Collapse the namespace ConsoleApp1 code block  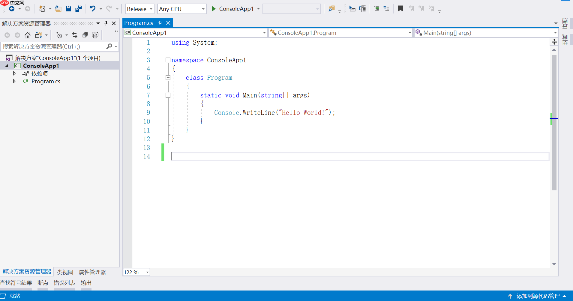(168, 60)
